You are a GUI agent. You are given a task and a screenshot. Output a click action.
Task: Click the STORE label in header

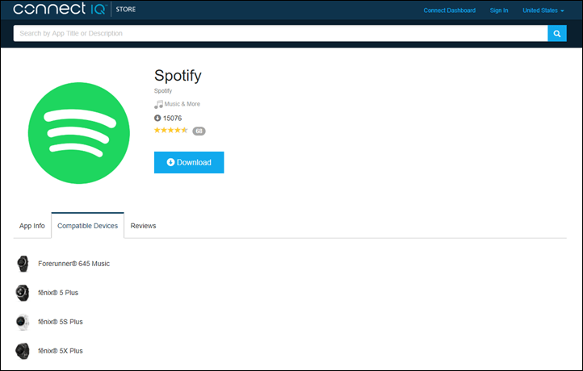pyautogui.click(x=126, y=10)
